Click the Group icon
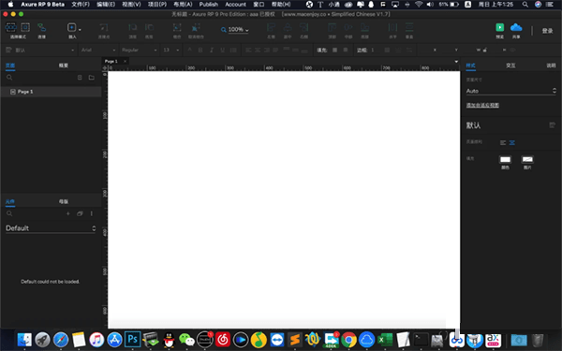562x351 pixels. point(177,27)
